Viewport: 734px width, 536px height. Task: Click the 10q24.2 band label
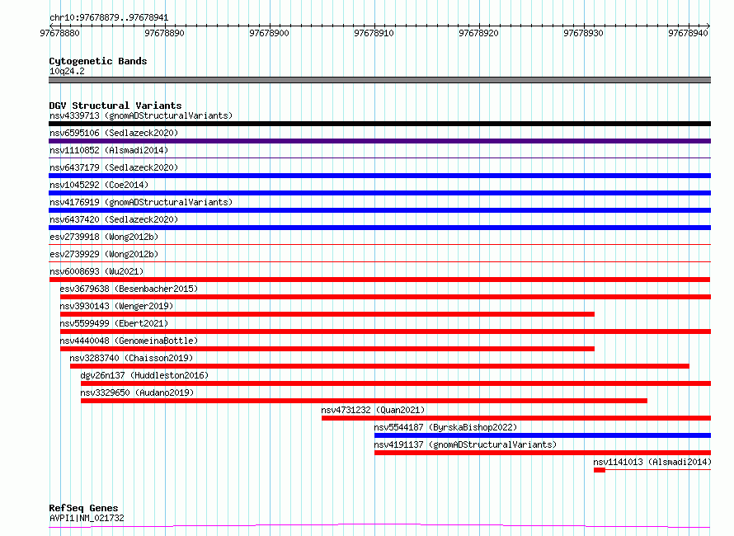coord(67,71)
